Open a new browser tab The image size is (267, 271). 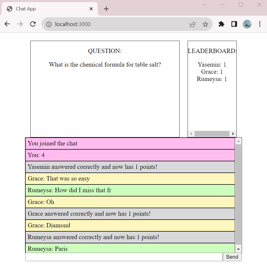click(106, 9)
